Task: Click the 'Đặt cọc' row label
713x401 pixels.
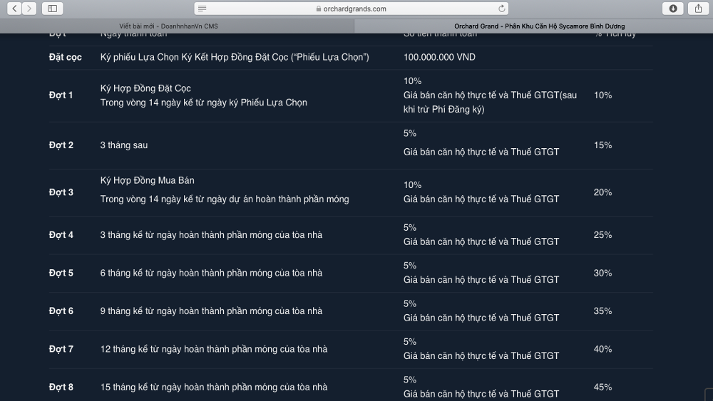Action: click(x=65, y=57)
